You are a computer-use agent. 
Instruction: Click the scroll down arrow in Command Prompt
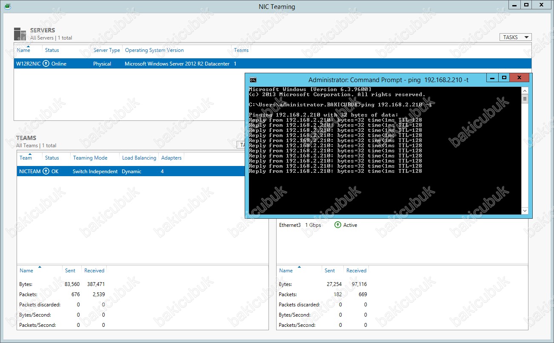525,211
